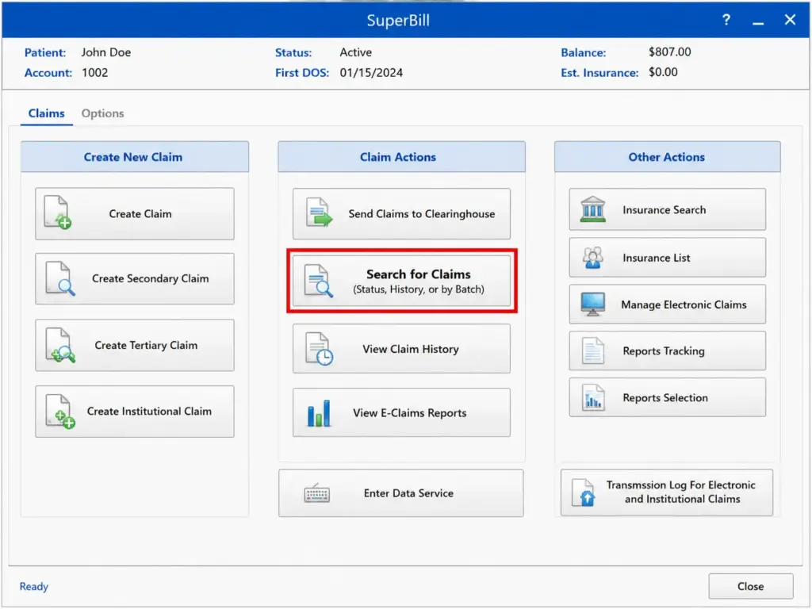The width and height of the screenshot is (812, 609).
Task: Select the Create Secondary Claim button text
Action: (150, 278)
